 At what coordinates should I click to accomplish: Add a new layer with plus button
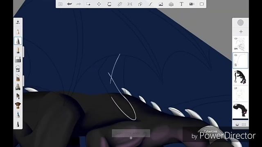[x=241, y=32]
